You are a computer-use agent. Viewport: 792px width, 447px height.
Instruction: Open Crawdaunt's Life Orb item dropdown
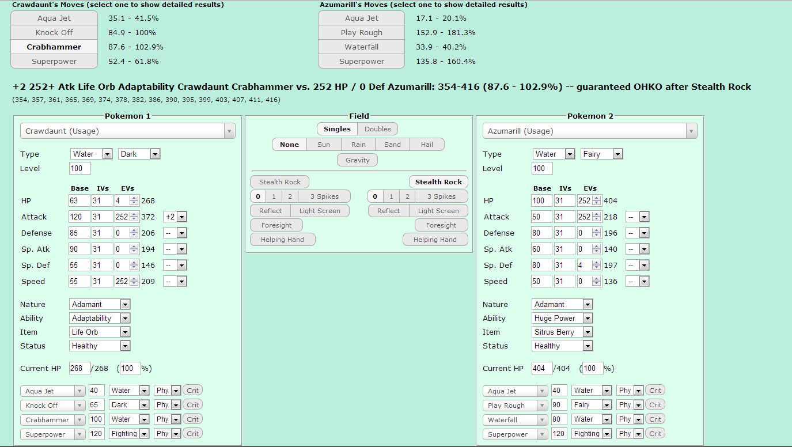(100, 332)
